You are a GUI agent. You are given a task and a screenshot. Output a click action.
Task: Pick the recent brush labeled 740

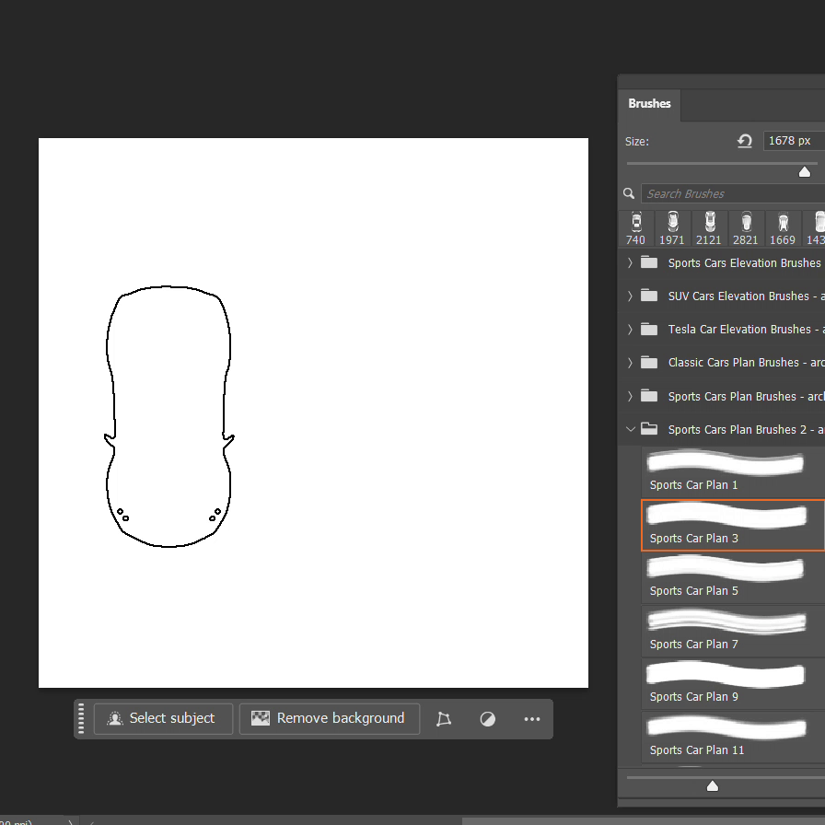636,227
